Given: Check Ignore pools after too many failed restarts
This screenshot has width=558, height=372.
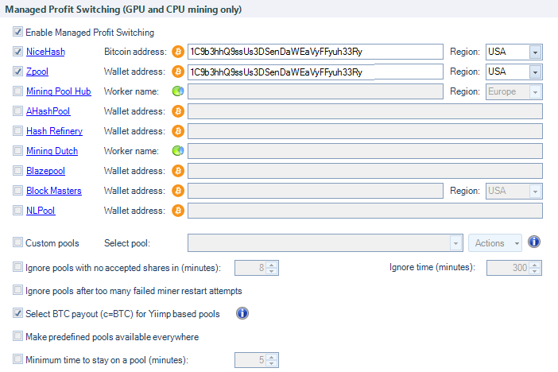Looking at the screenshot, I should point(17,290).
